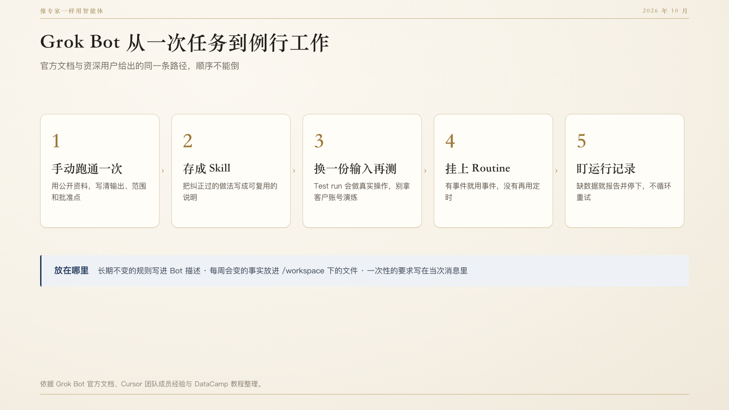Select the step number '2' on second card
The image size is (729, 410).
(188, 141)
